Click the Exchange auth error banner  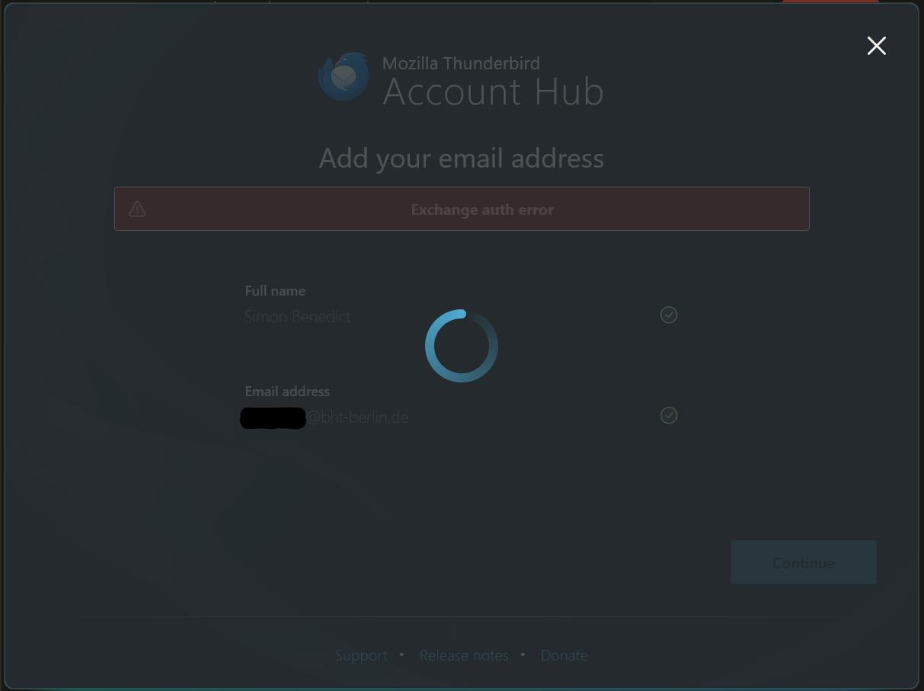point(462,209)
